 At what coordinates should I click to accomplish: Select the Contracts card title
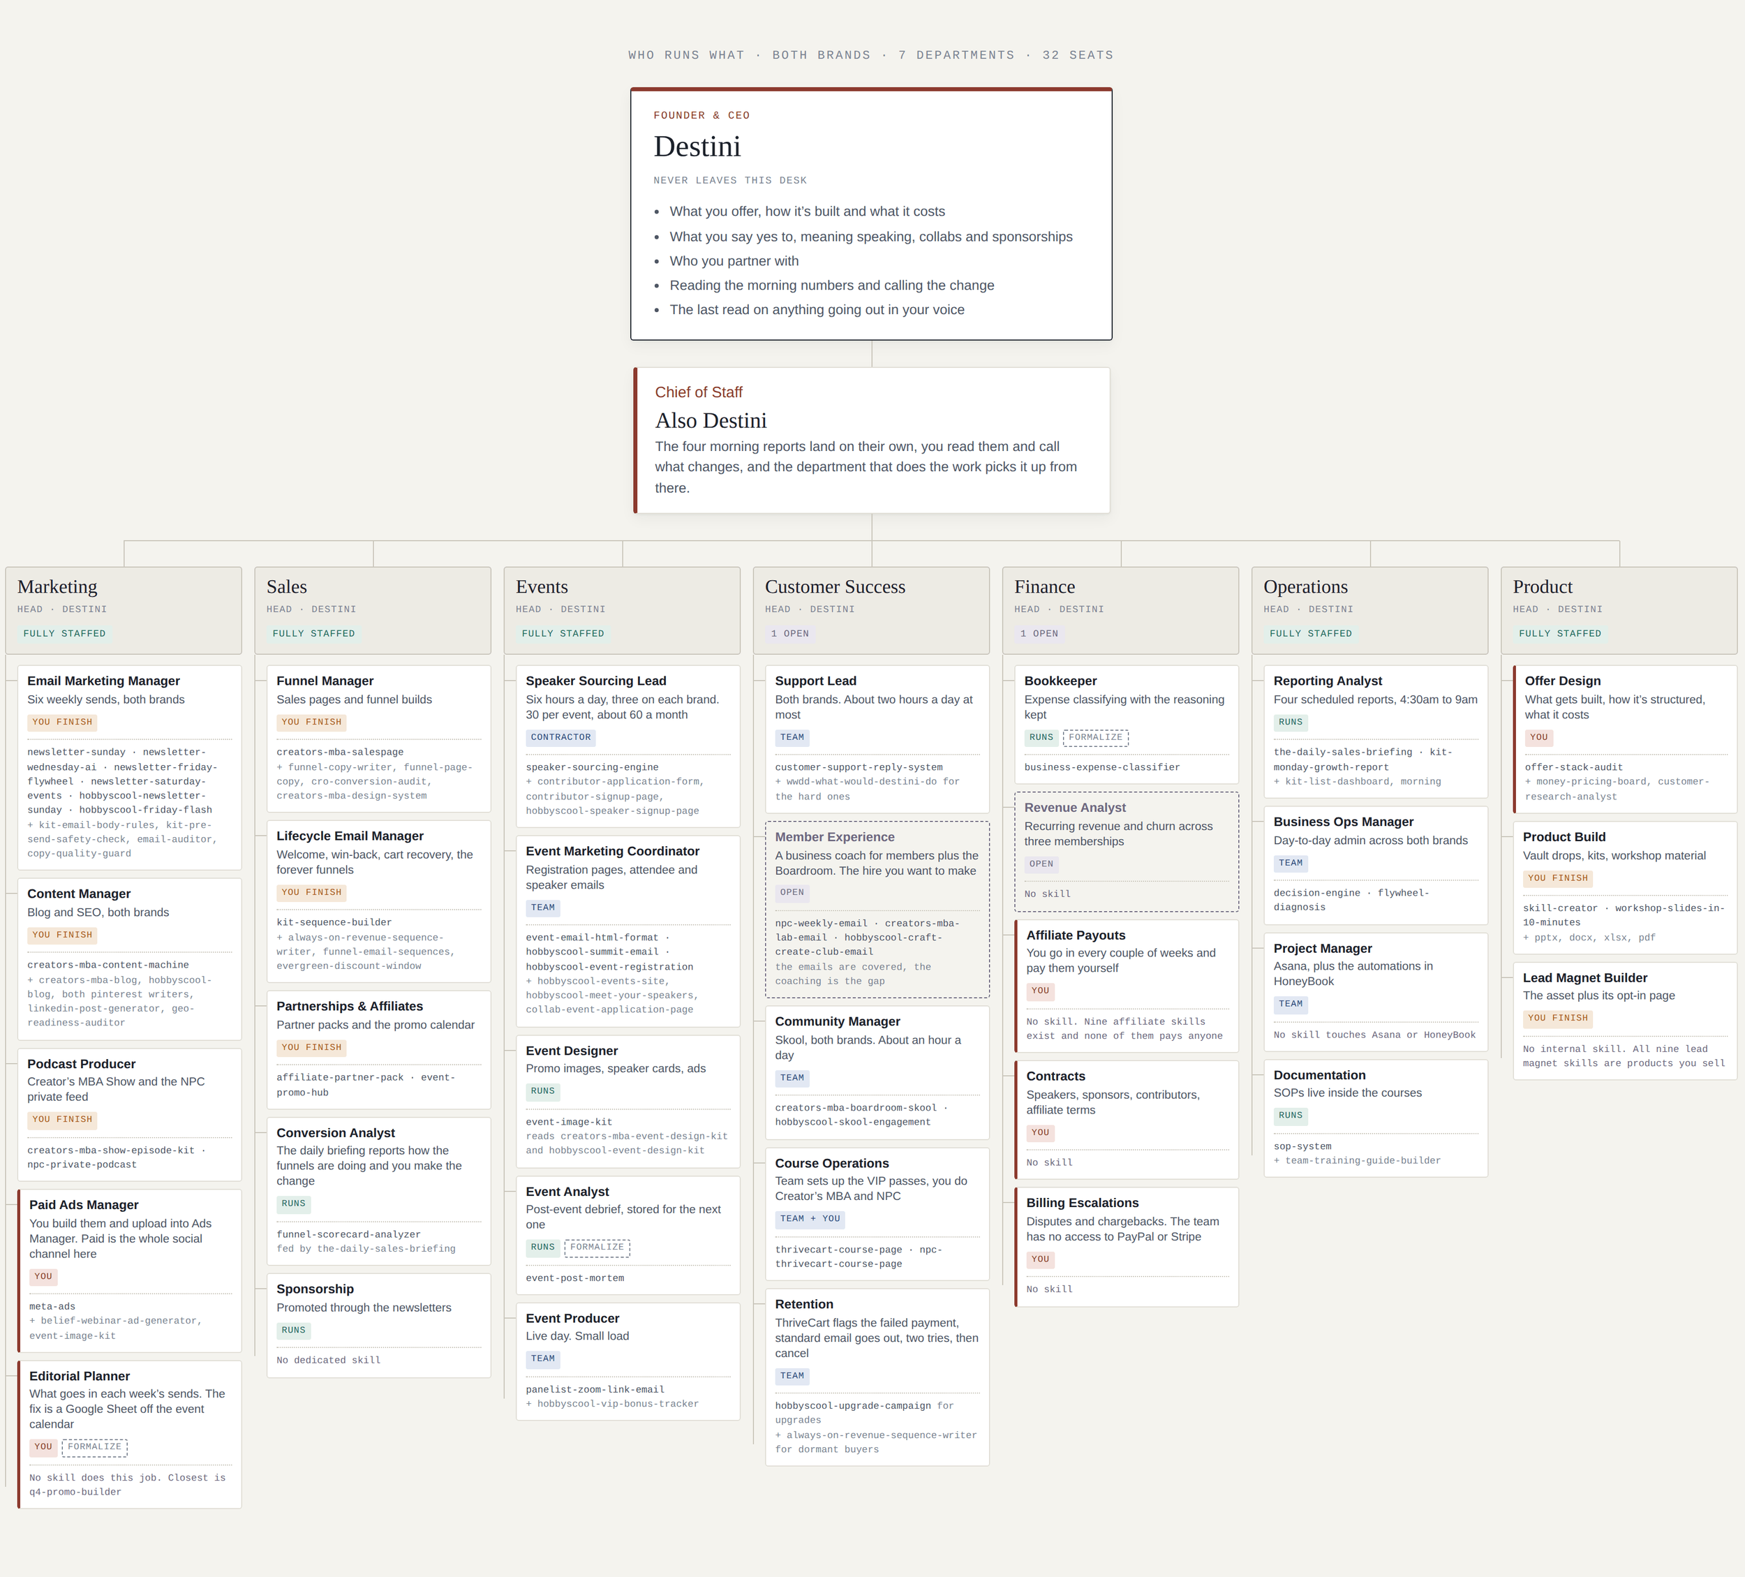[x=1056, y=1076]
